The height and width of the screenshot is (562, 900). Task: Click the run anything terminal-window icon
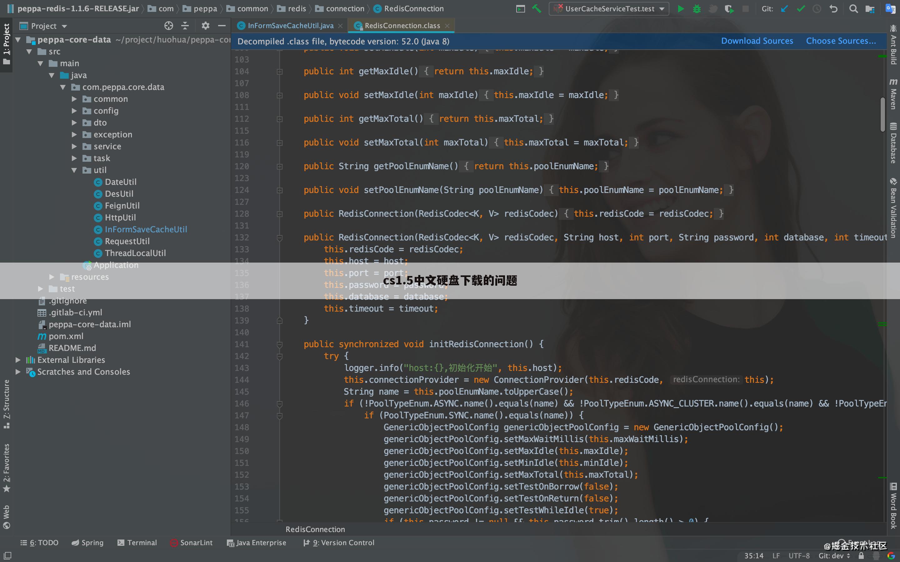click(520, 8)
